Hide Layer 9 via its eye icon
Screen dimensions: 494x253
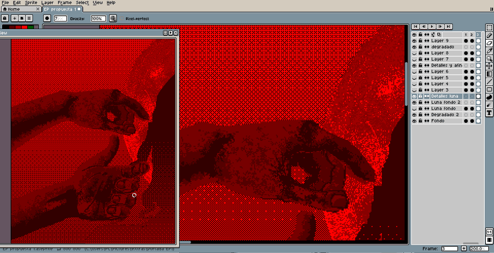point(415,41)
